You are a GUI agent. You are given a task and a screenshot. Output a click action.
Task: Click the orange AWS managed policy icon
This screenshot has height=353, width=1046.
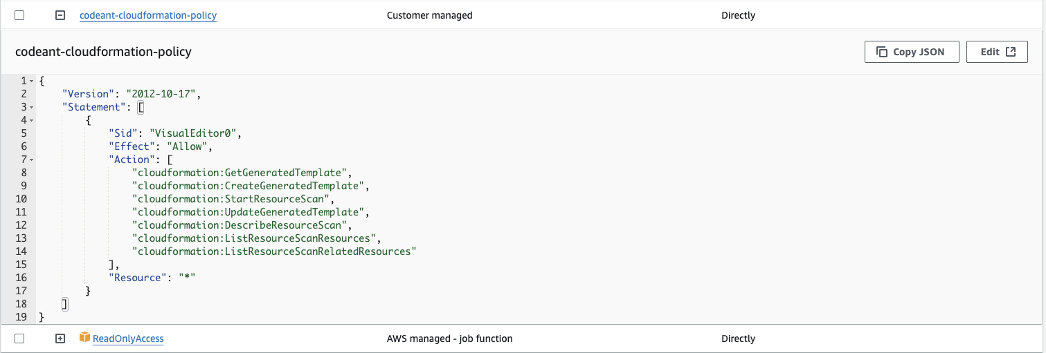click(84, 338)
